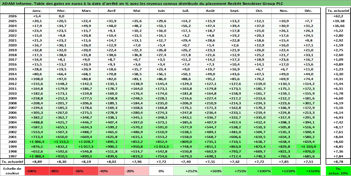Select the '+7,85' Nov. actuarial rate cell
This screenshot has height=176, width=351.
pos(284,162)
